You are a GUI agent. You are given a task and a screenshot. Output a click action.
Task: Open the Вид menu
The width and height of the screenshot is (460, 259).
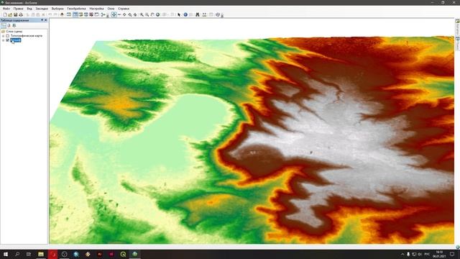pos(29,9)
